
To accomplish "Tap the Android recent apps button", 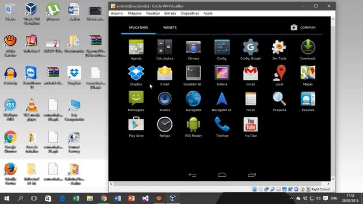I will [252, 175].
